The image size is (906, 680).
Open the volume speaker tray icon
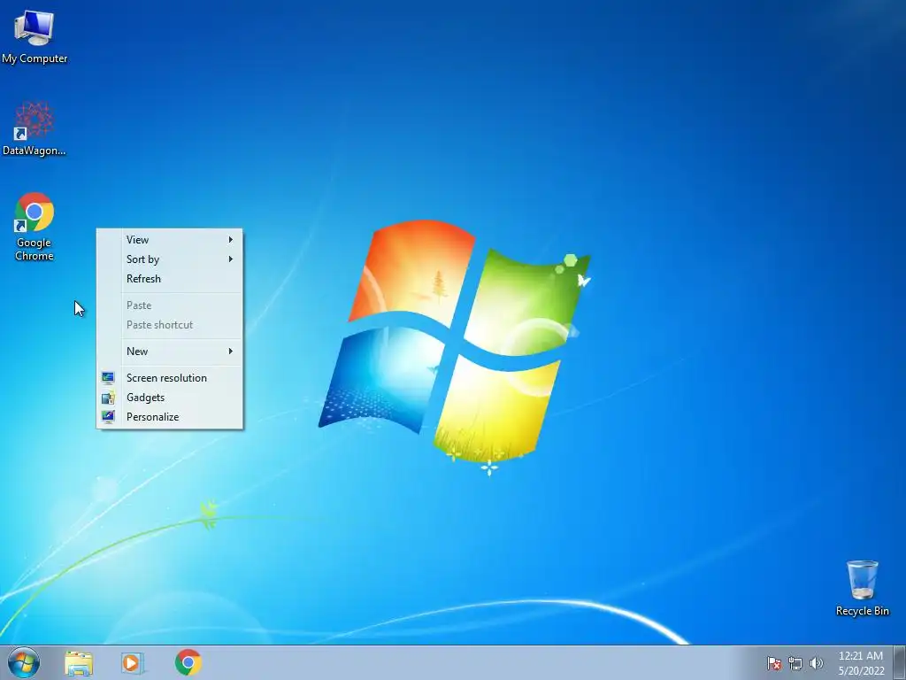coord(816,663)
